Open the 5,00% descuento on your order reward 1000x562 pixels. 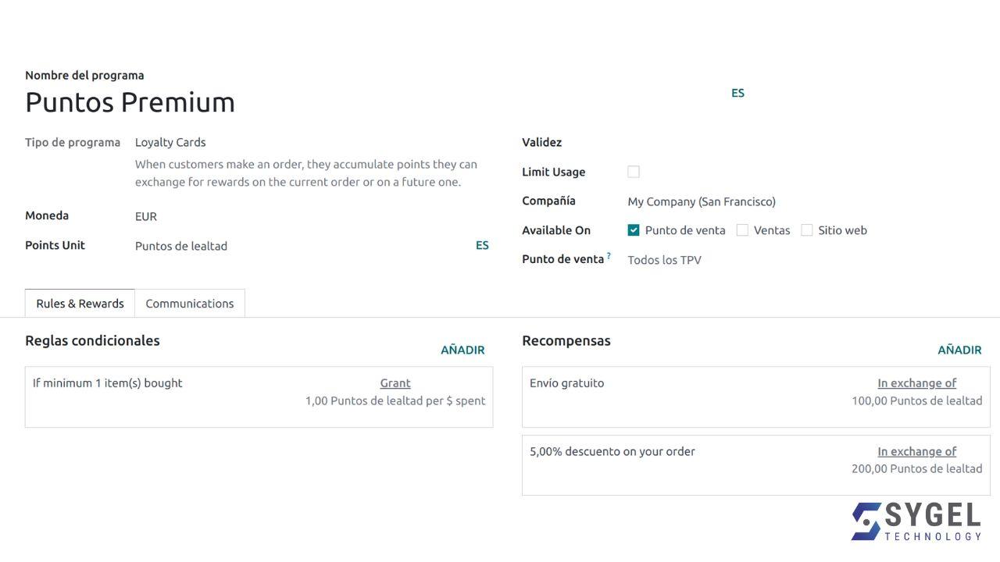click(755, 465)
